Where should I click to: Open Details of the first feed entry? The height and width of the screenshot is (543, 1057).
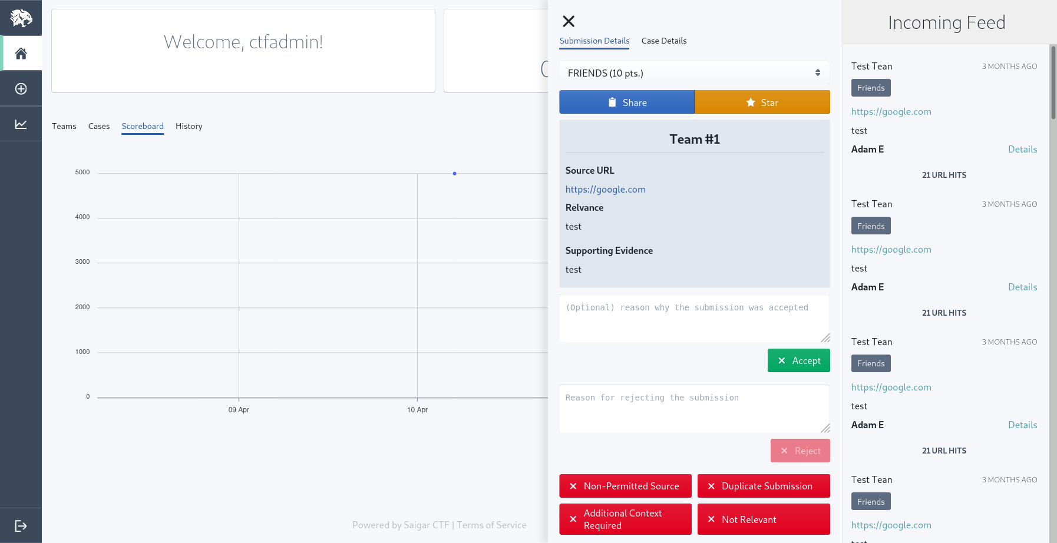click(1022, 149)
